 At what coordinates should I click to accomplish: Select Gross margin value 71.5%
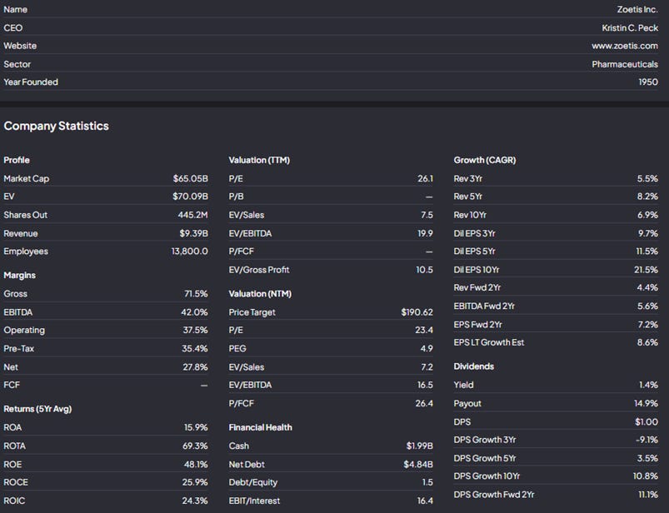[196, 293]
